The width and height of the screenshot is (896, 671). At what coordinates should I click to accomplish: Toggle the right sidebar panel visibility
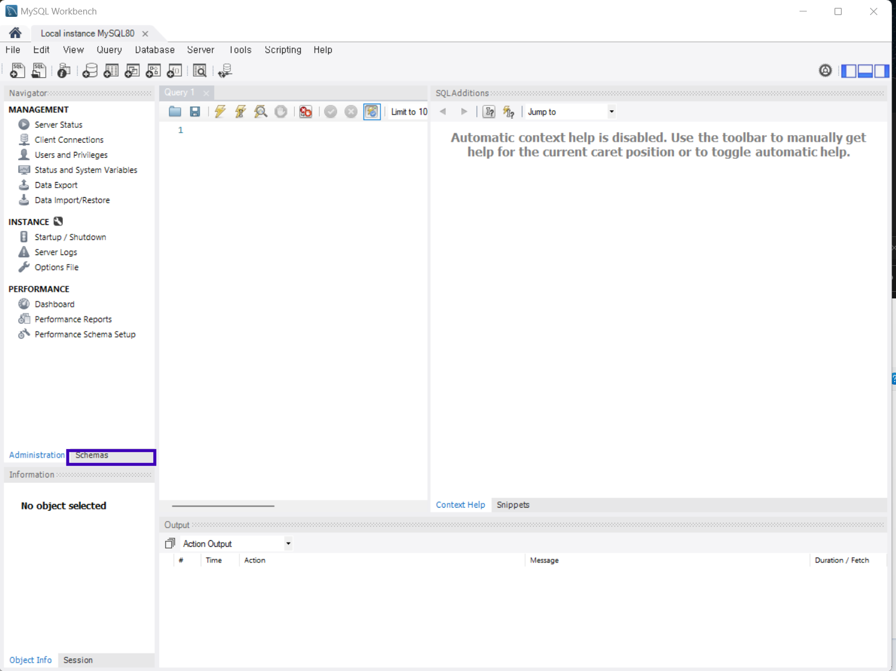[x=882, y=71]
